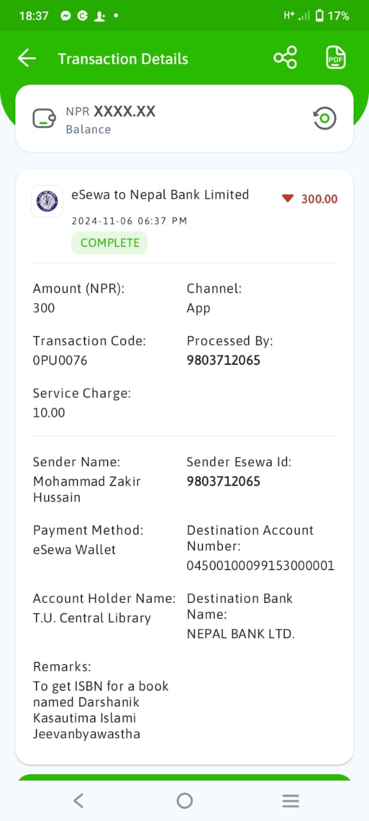This screenshot has width=369, height=821.
Task: Go to the Android home screen
Action: tap(184, 800)
